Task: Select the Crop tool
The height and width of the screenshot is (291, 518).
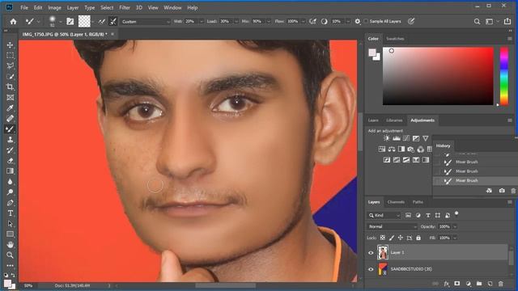Action: [11, 87]
